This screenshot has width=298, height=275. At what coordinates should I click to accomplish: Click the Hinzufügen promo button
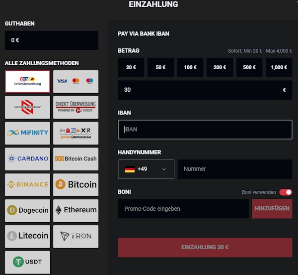(272, 209)
